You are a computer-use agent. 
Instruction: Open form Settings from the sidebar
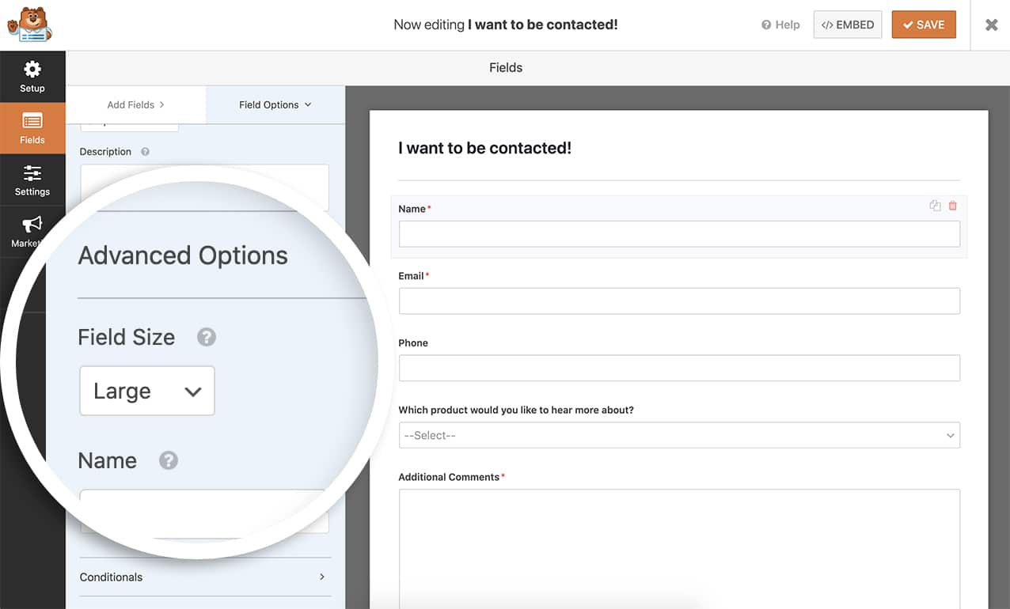pyautogui.click(x=32, y=180)
